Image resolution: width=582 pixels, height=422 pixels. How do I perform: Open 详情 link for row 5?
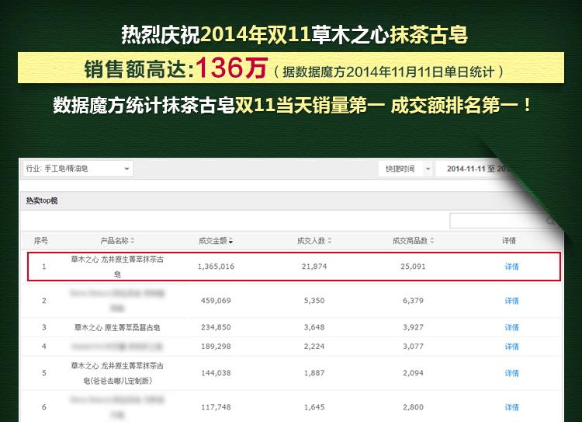point(512,373)
